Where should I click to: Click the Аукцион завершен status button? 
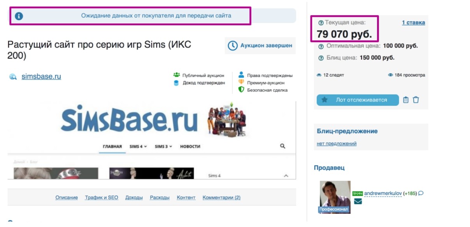[x=260, y=46]
